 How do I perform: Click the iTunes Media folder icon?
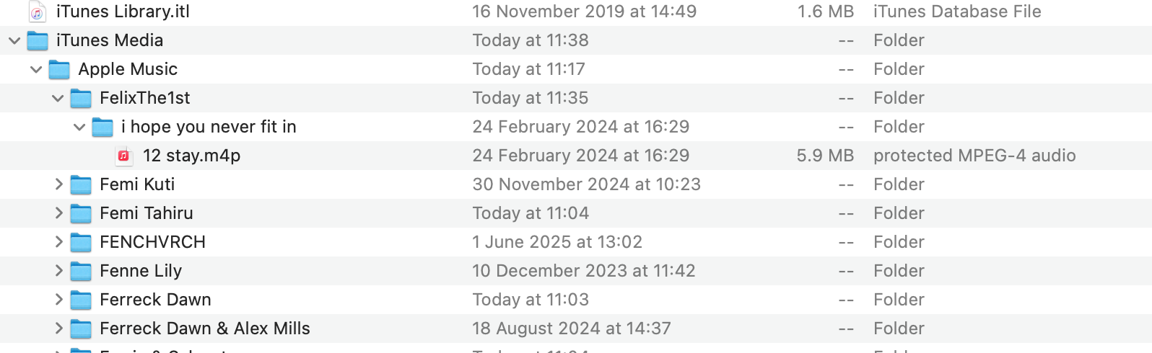(38, 40)
